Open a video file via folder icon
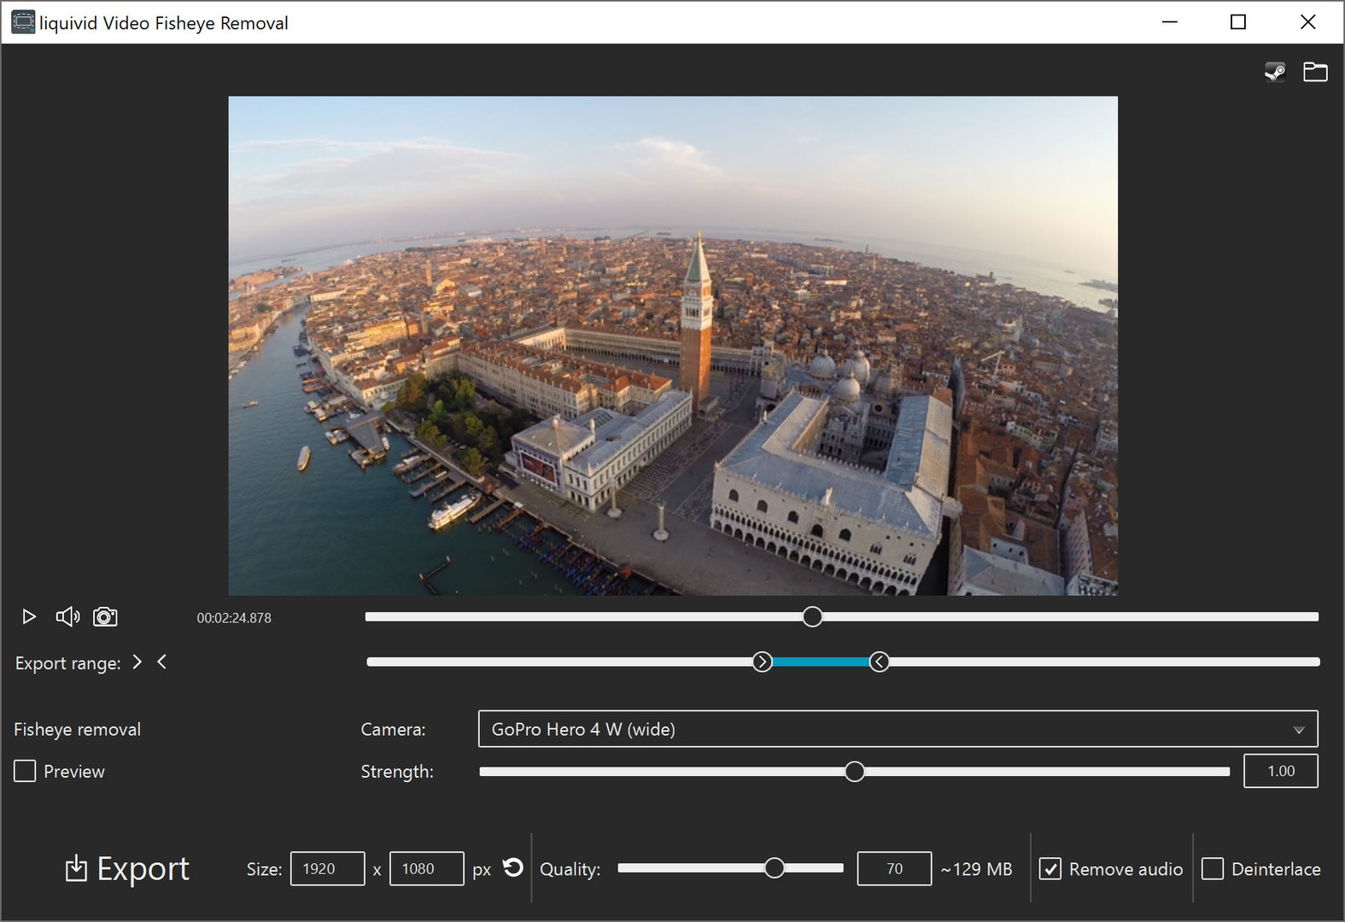 pos(1315,72)
